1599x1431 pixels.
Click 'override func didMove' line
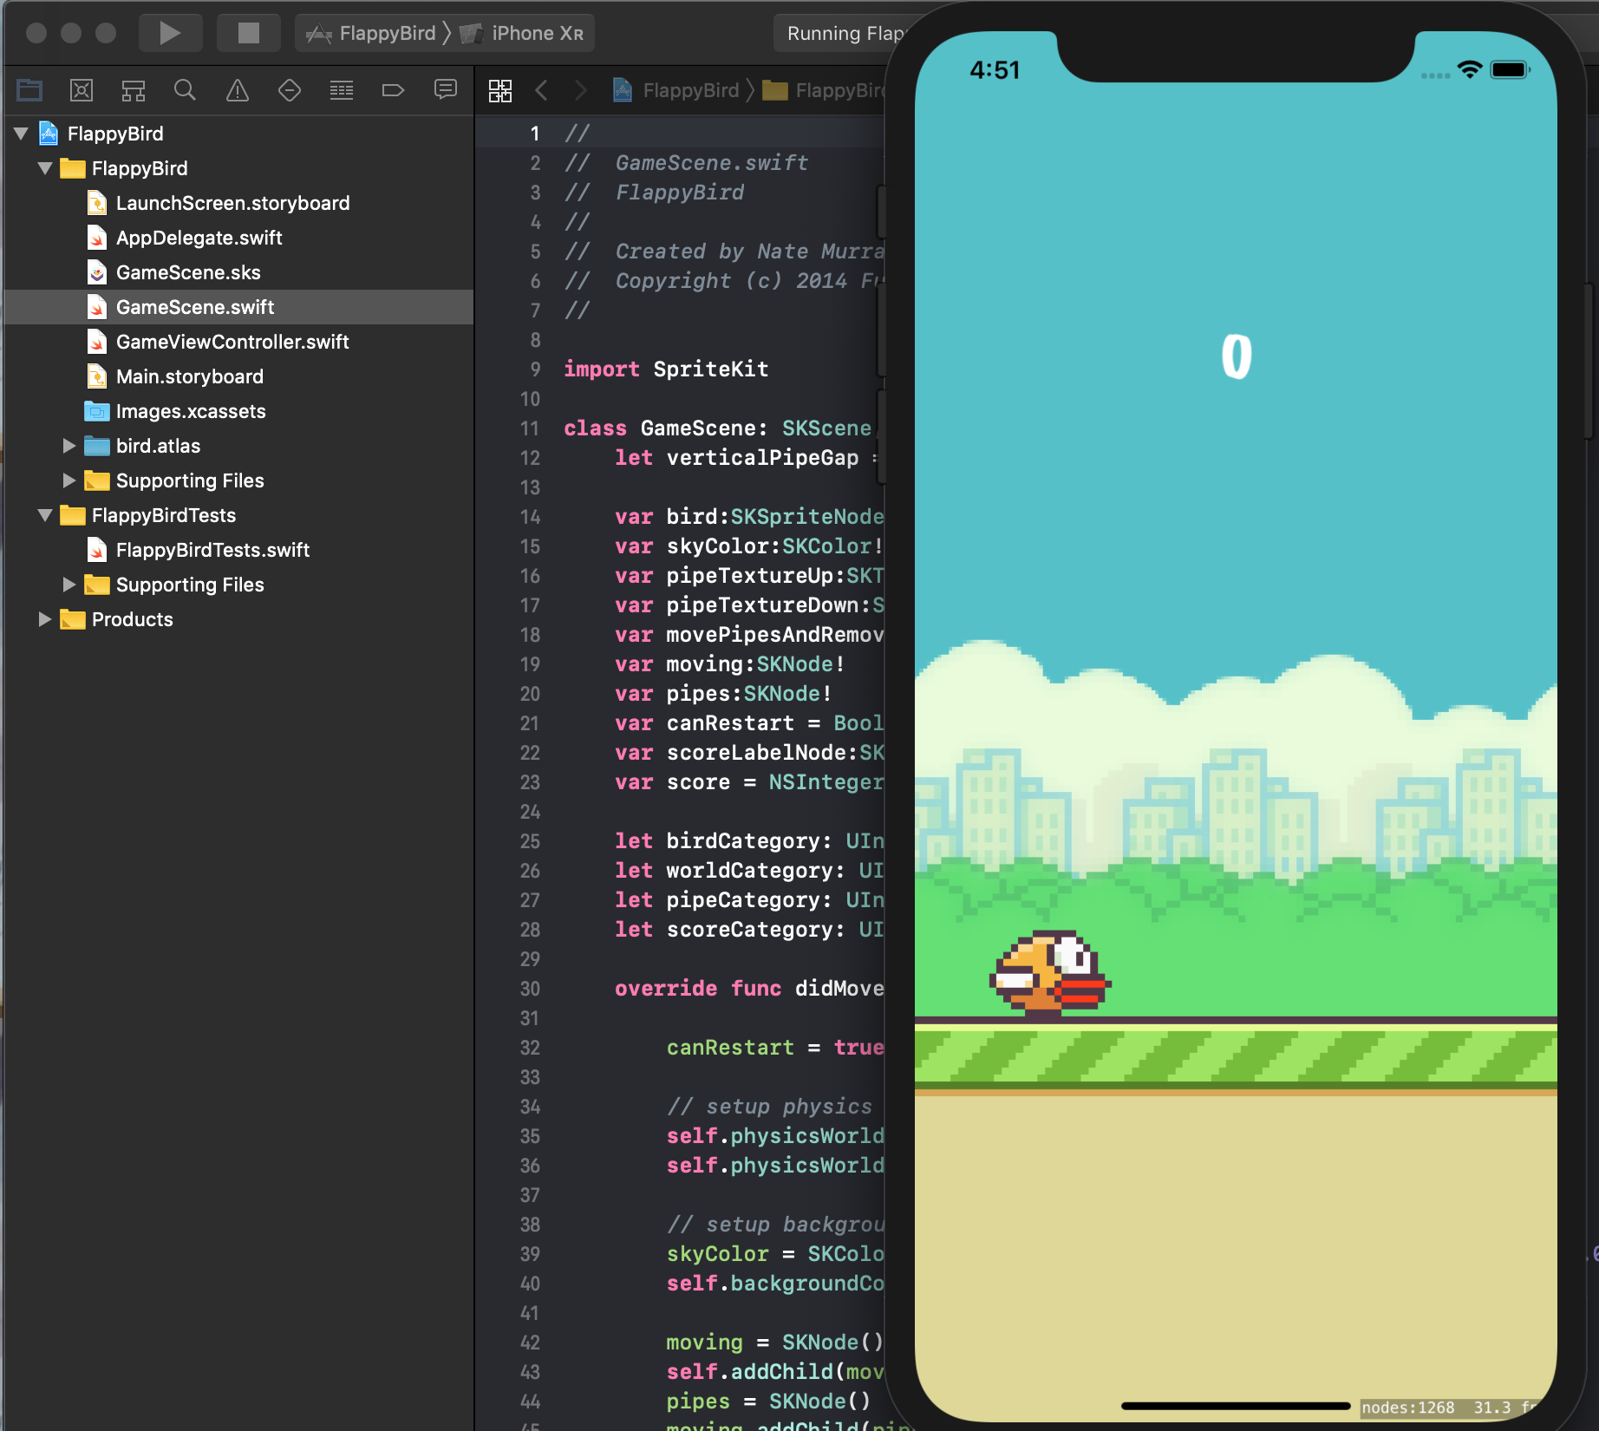point(748,989)
